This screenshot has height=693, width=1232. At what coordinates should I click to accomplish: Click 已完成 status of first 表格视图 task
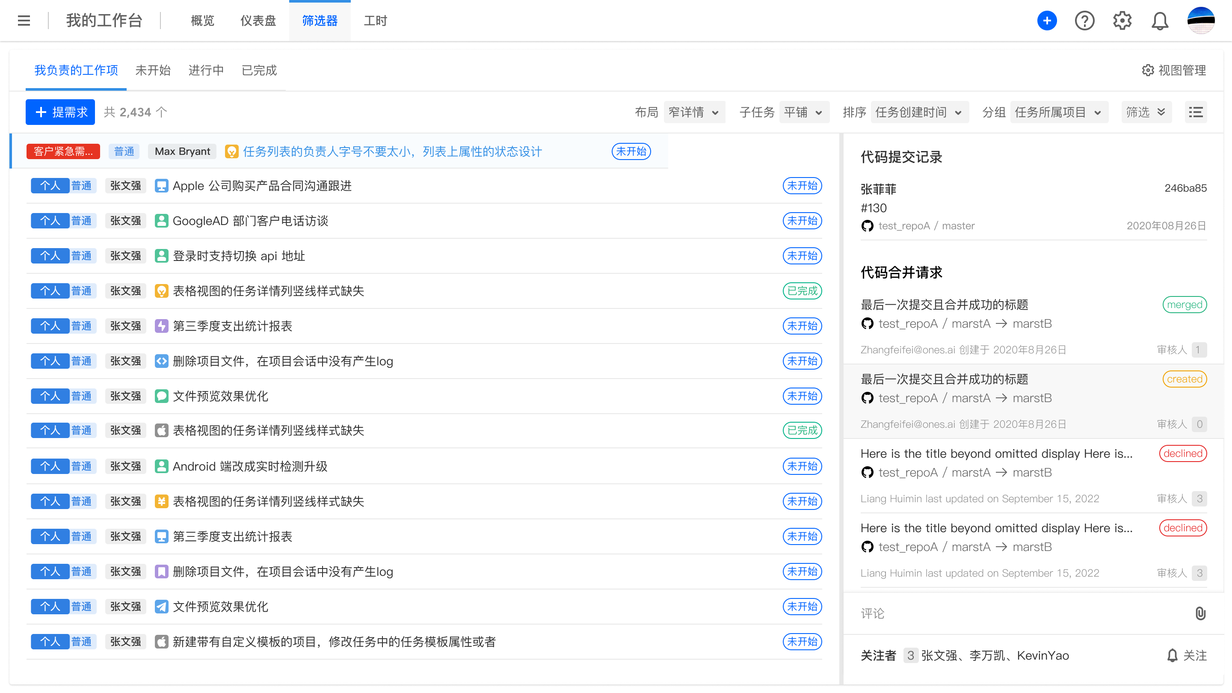point(803,291)
